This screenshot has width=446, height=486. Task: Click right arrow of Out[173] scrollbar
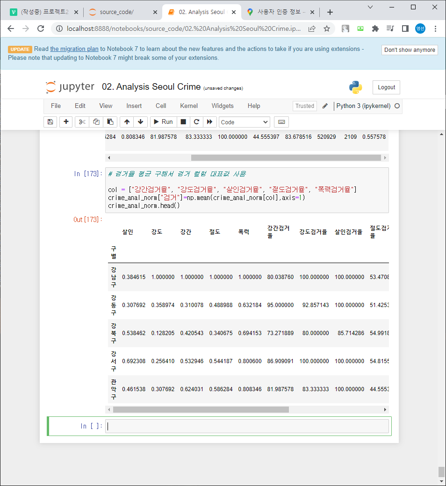point(385,410)
